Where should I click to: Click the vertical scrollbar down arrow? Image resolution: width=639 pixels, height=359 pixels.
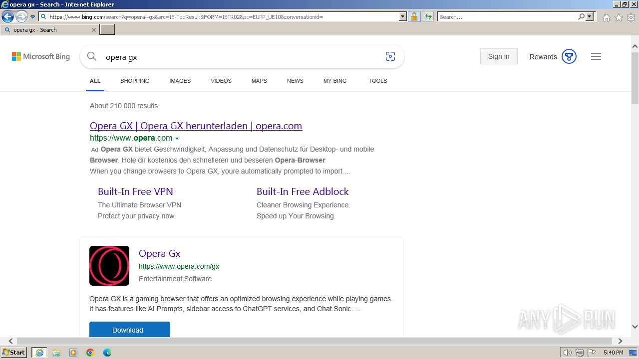click(x=635, y=327)
